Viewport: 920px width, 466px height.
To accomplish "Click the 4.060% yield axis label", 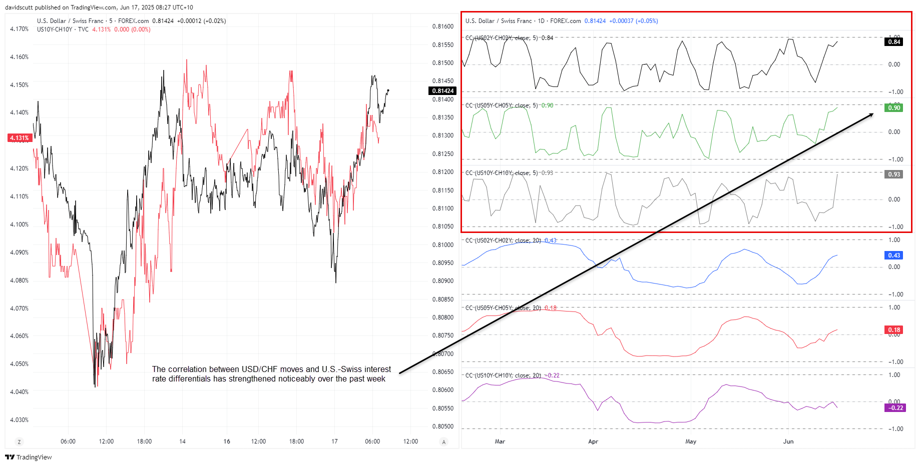I will (20, 336).
